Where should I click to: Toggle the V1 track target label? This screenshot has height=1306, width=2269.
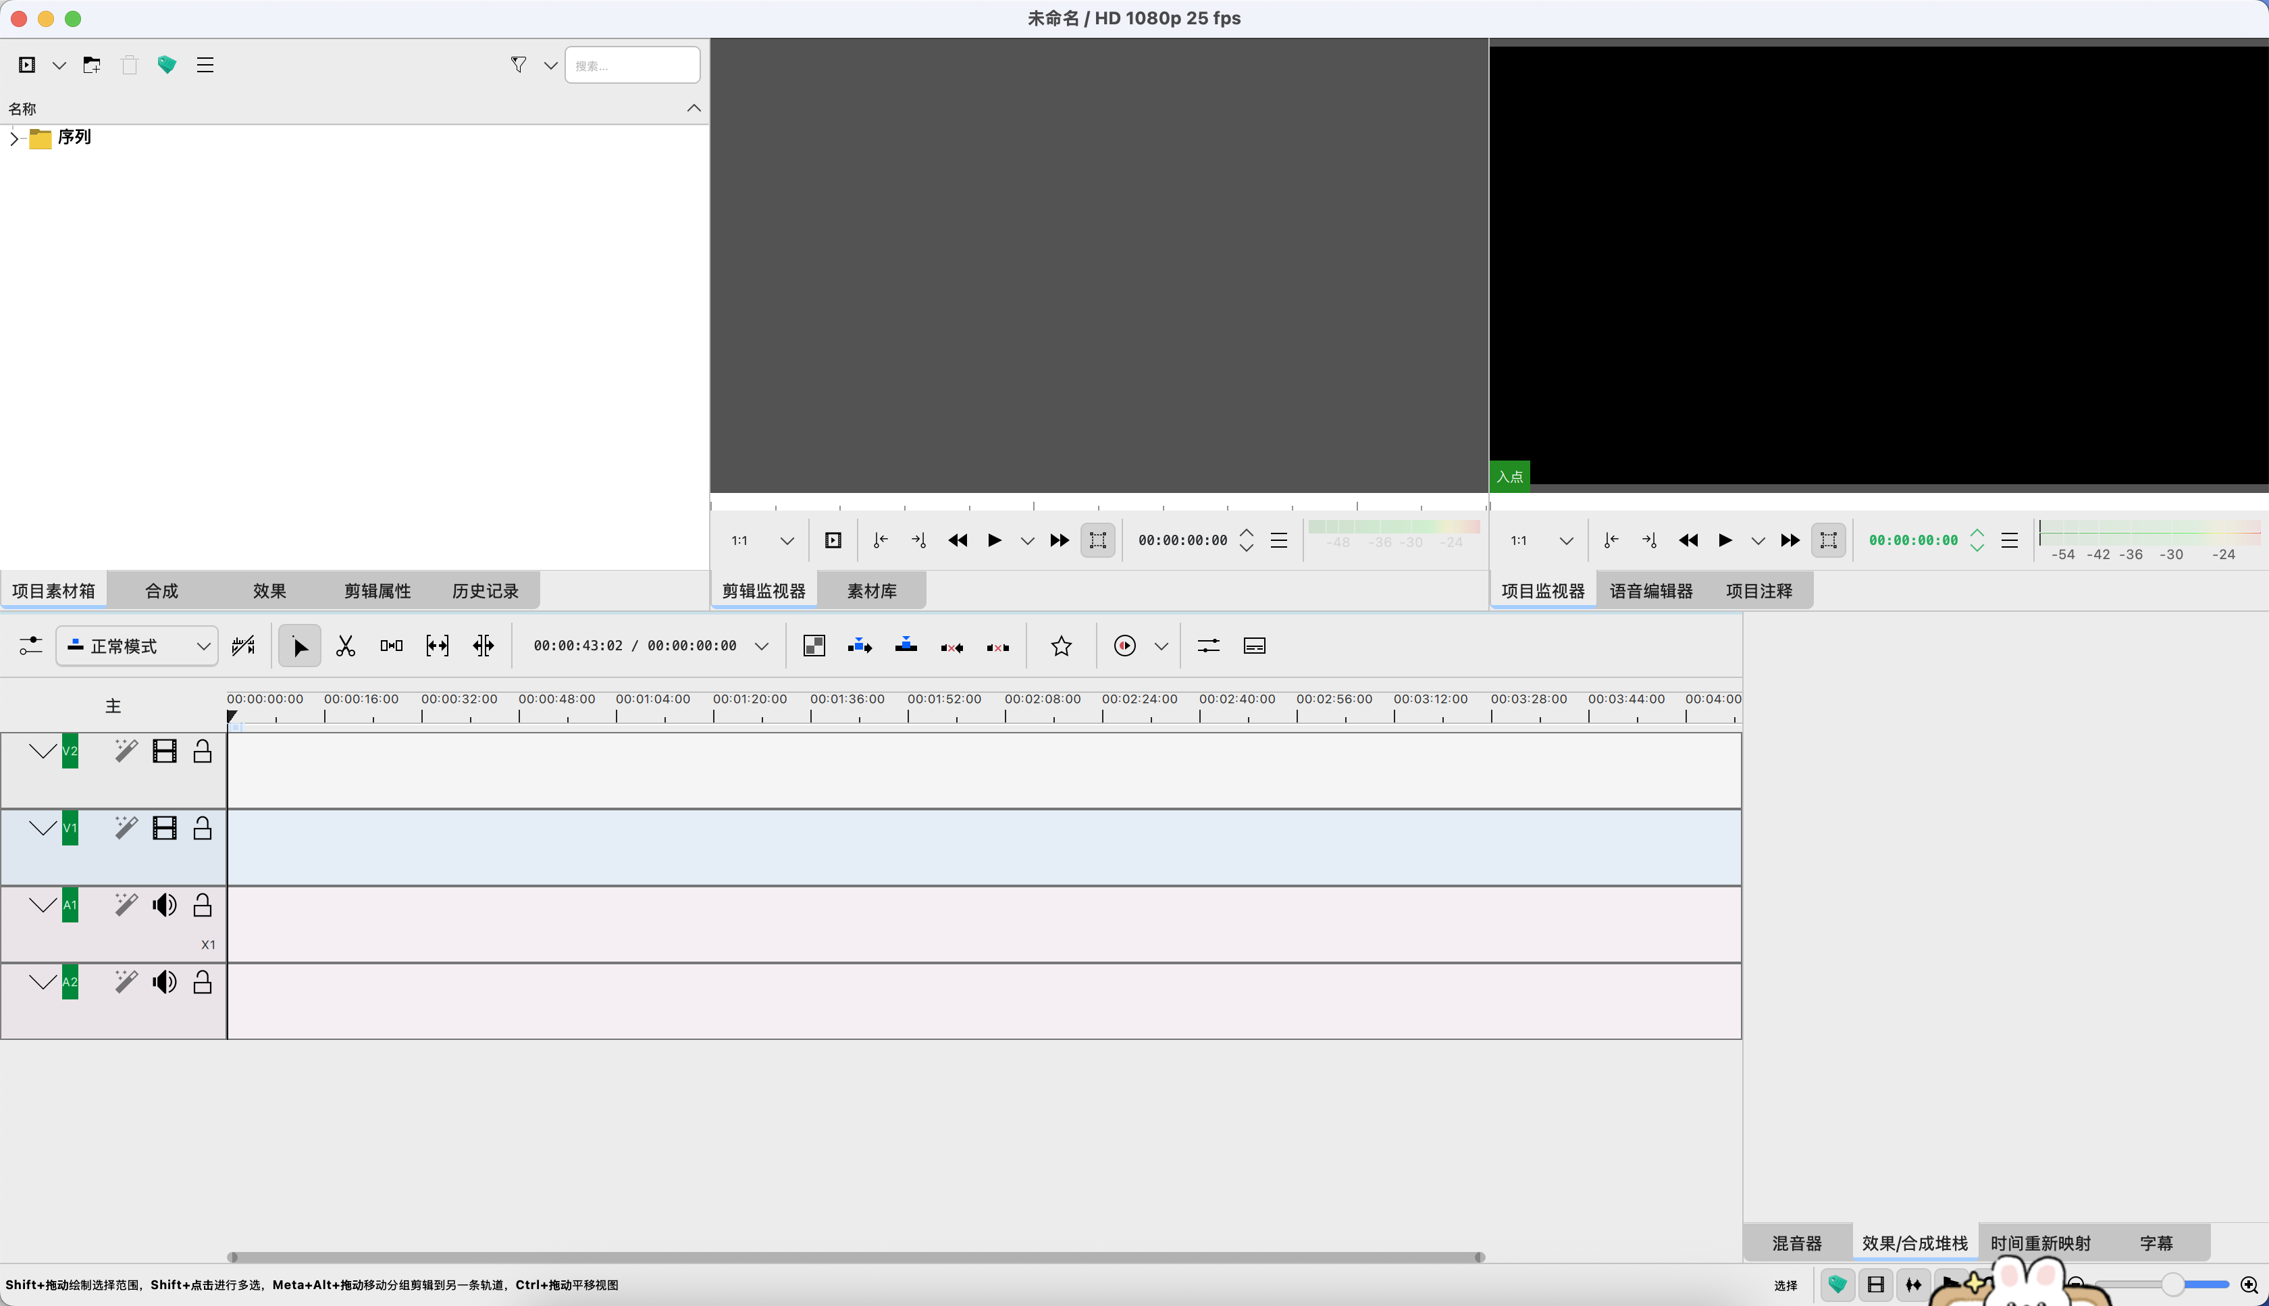[x=70, y=828]
